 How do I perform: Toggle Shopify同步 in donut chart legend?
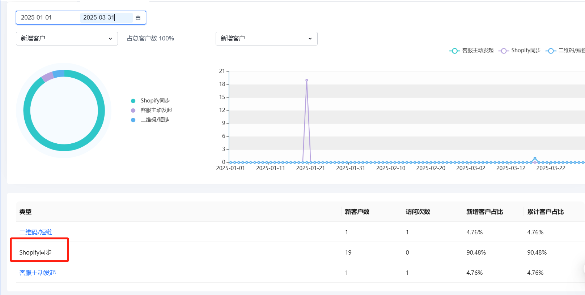tap(151, 101)
